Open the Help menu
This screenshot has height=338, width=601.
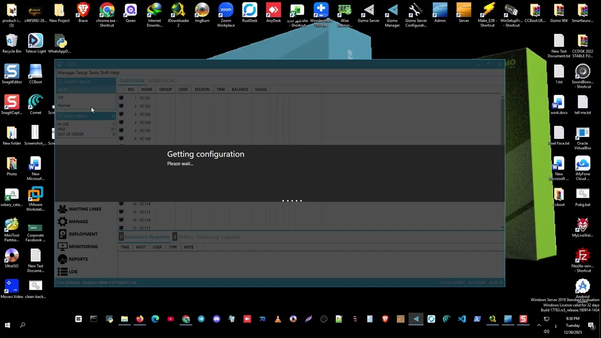pos(115,73)
